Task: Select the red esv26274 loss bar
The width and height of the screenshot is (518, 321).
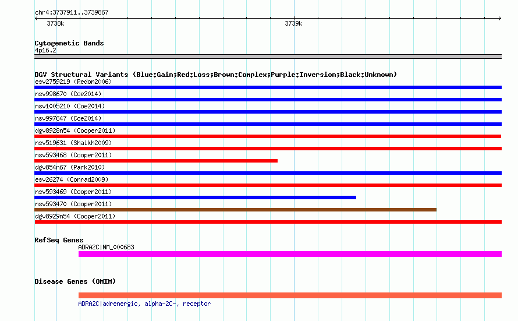Action: [x=268, y=185]
